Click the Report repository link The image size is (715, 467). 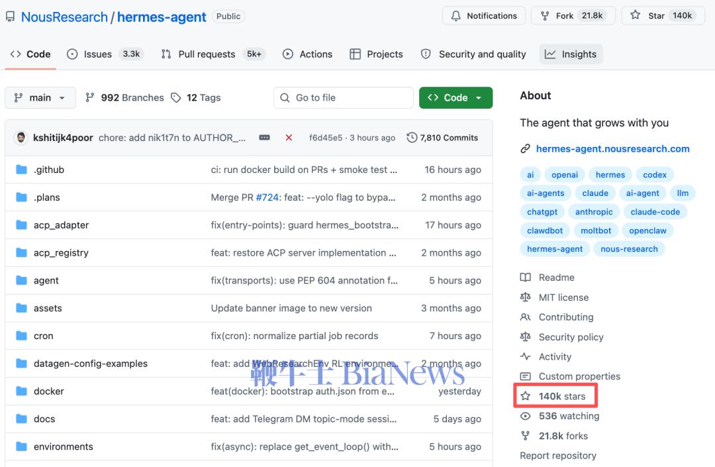(x=558, y=456)
